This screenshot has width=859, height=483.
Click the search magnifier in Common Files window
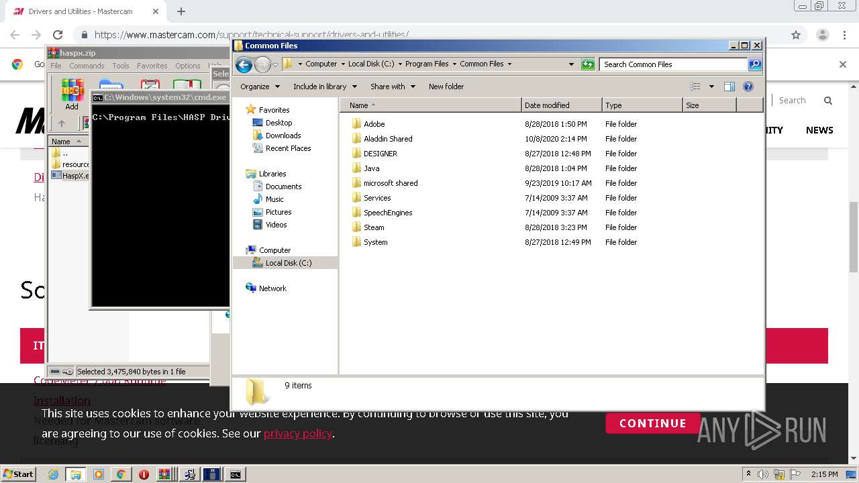pos(755,64)
